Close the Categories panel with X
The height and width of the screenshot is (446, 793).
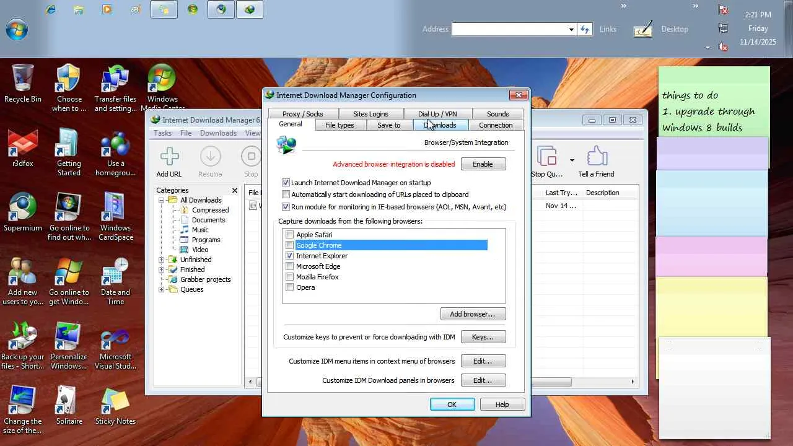click(x=235, y=191)
